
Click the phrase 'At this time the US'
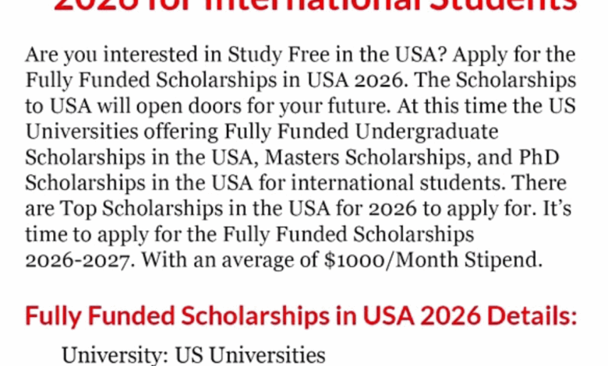(486, 106)
